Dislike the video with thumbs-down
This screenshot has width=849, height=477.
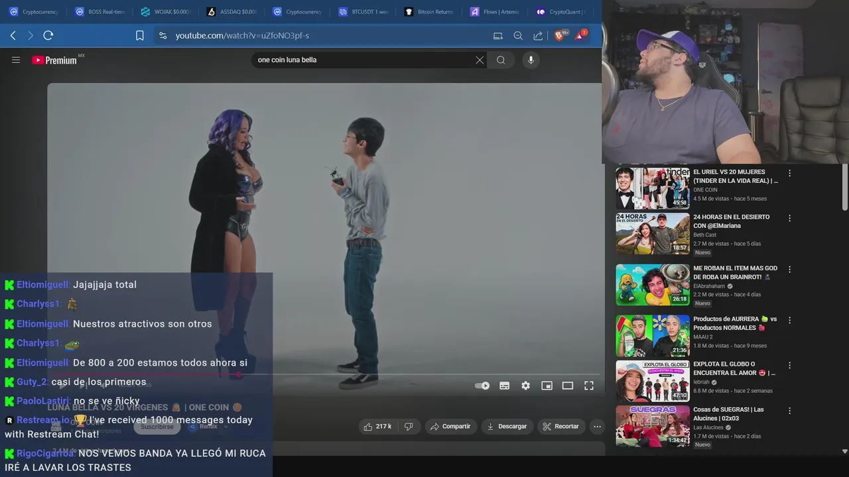[x=409, y=427]
